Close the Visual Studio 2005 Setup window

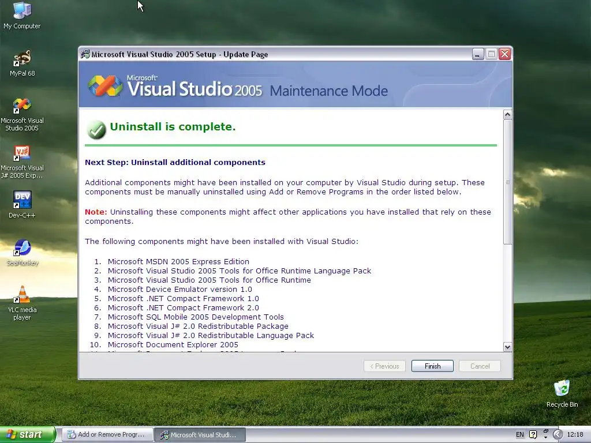504,54
